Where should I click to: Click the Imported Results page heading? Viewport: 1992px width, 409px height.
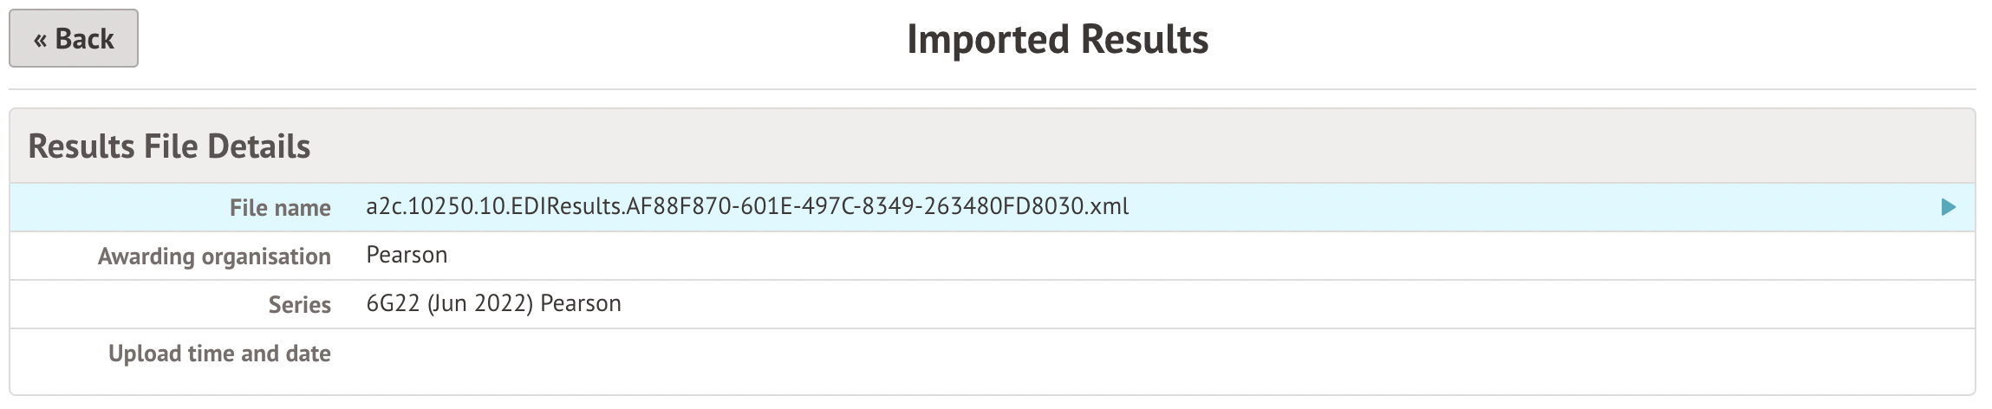(1057, 40)
